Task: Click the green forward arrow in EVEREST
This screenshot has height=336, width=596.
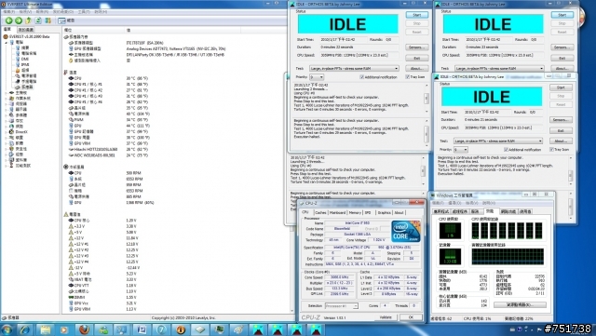Action: [19, 20]
